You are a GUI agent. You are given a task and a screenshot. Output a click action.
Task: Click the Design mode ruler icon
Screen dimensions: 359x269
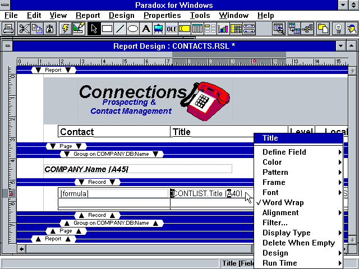[79, 29]
